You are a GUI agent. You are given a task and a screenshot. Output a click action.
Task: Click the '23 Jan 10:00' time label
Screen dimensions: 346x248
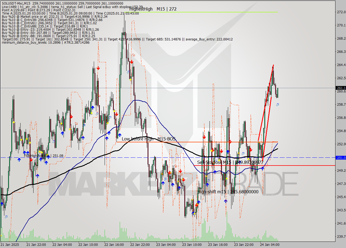click(x=192, y=245)
